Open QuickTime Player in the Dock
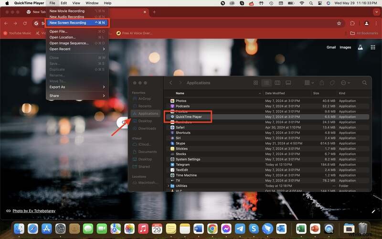 (x=329, y=229)
